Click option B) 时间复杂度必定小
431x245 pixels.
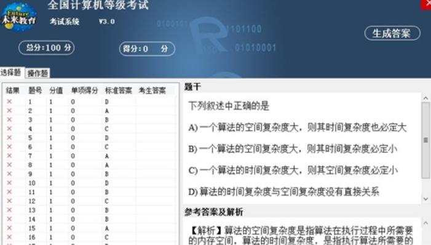tap(293, 149)
